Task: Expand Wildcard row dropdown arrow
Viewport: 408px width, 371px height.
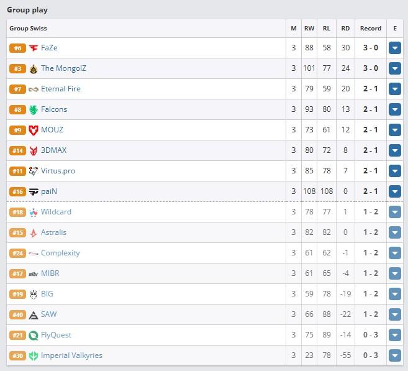Action: 395,212
